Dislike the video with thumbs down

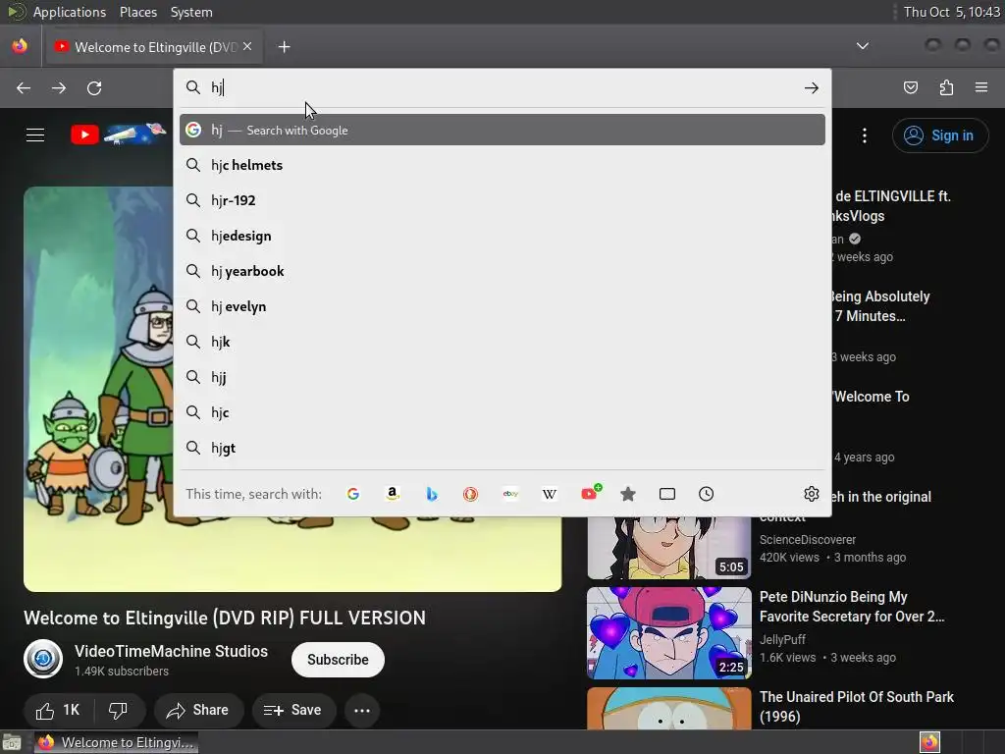point(119,710)
